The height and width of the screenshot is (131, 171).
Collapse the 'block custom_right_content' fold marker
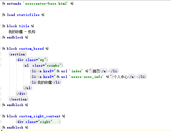tap(0, 116)
